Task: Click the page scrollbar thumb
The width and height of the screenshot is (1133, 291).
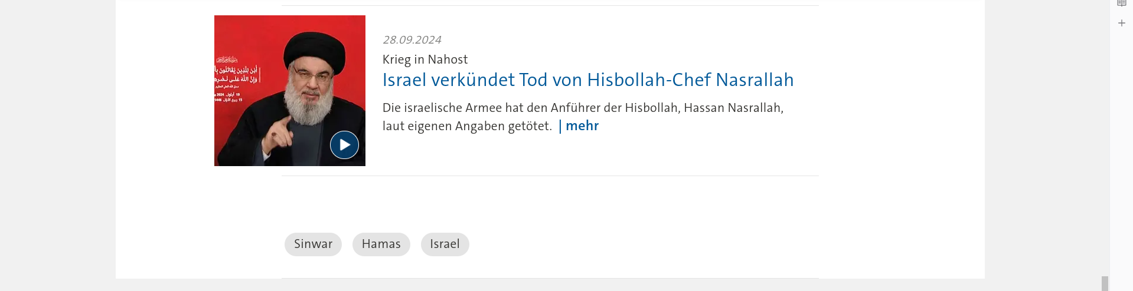Action: [x=1105, y=283]
